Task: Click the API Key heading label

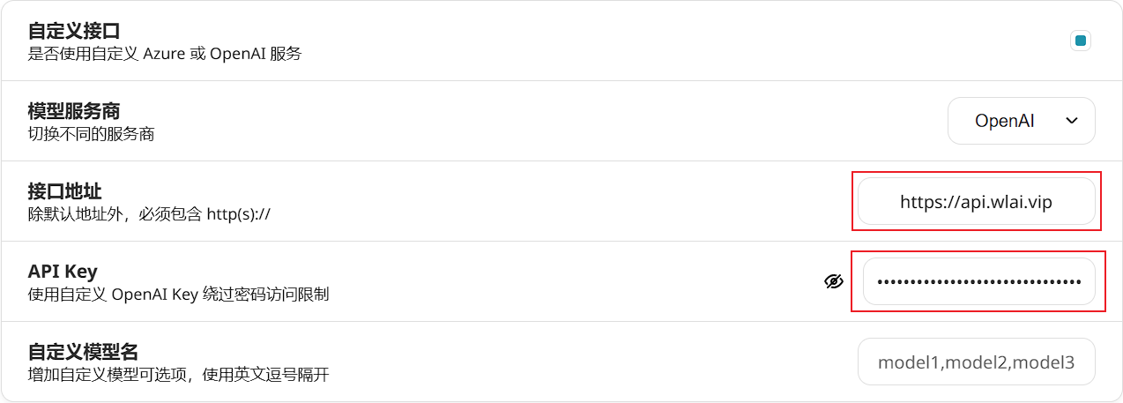Action: pyautogui.click(x=63, y=272)
